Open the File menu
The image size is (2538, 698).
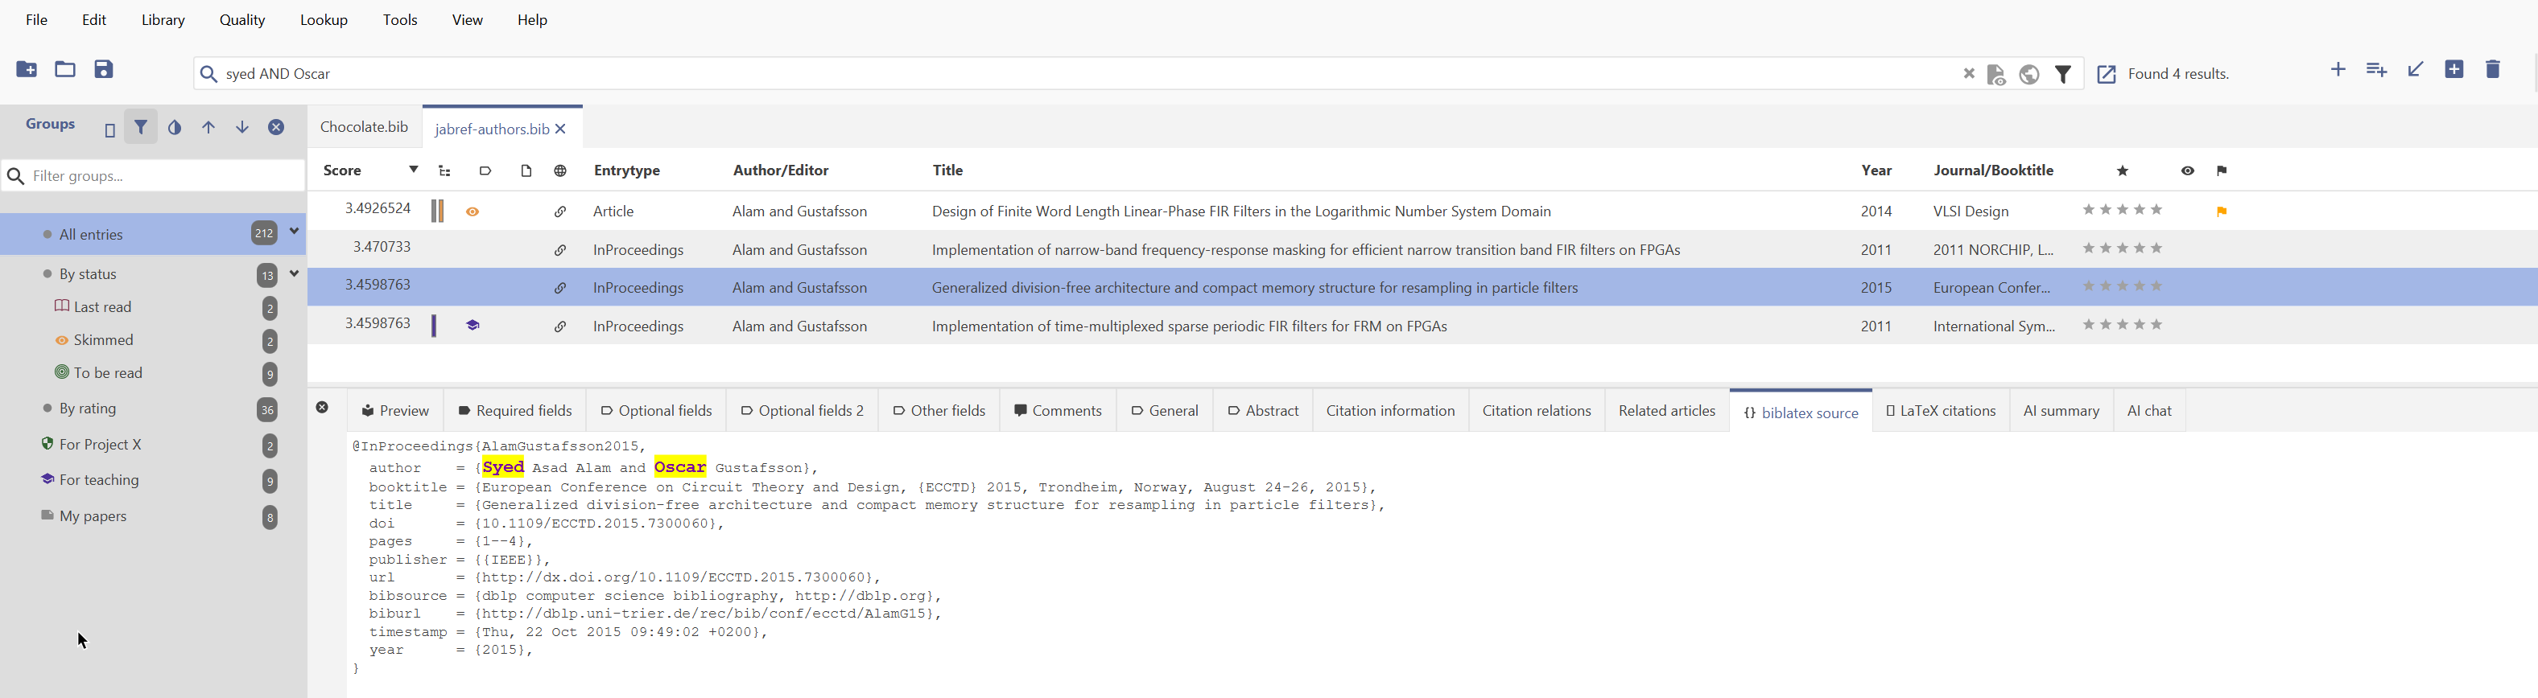[x=36, y=19]
